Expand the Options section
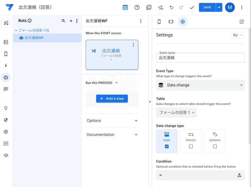Image resolution: width=251 pixels, height=187 pixels. click(x=112, y=120)
